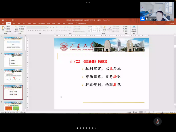Toggle italic text formatting
176x132 pixels.
pyautogui.click(x=30, y=30)
